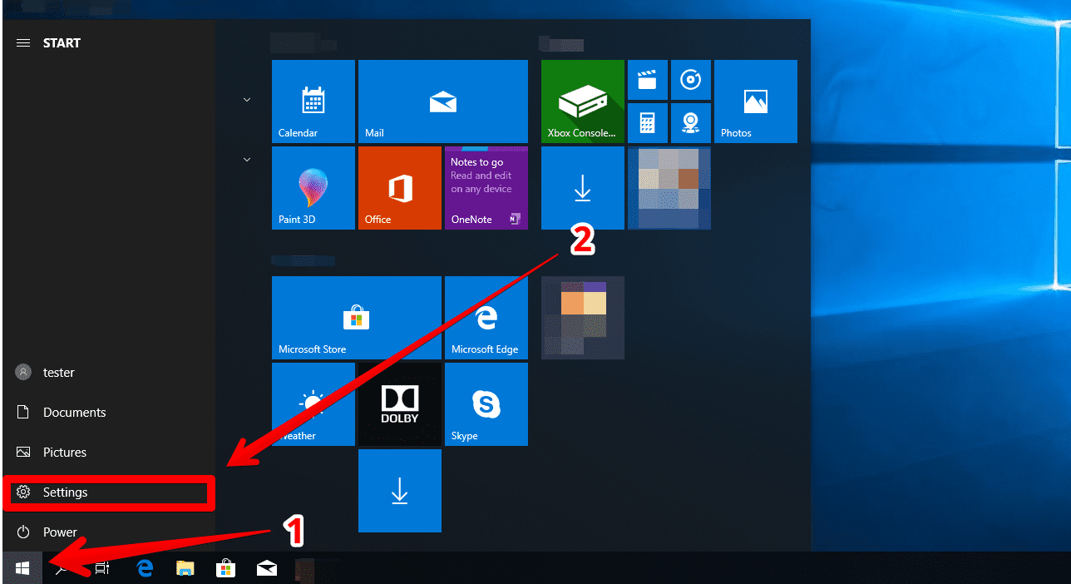Click the Windows Start button on taskbar

22,568
